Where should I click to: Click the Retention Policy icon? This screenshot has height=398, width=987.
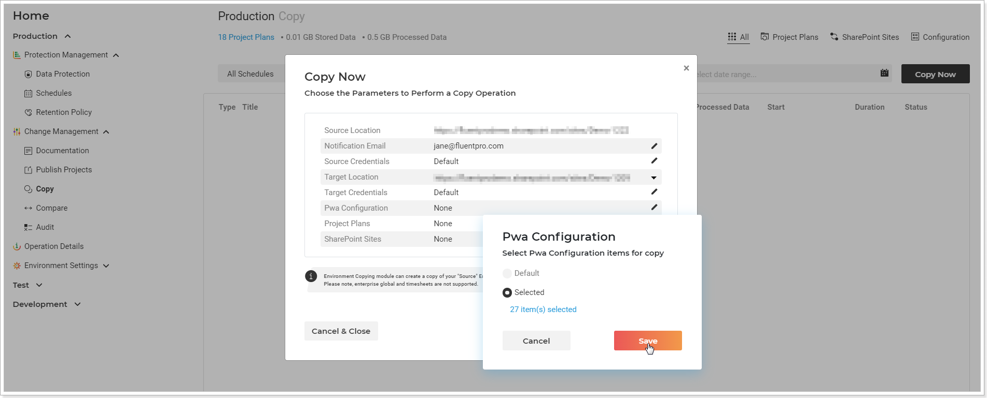tap(28, 112)
